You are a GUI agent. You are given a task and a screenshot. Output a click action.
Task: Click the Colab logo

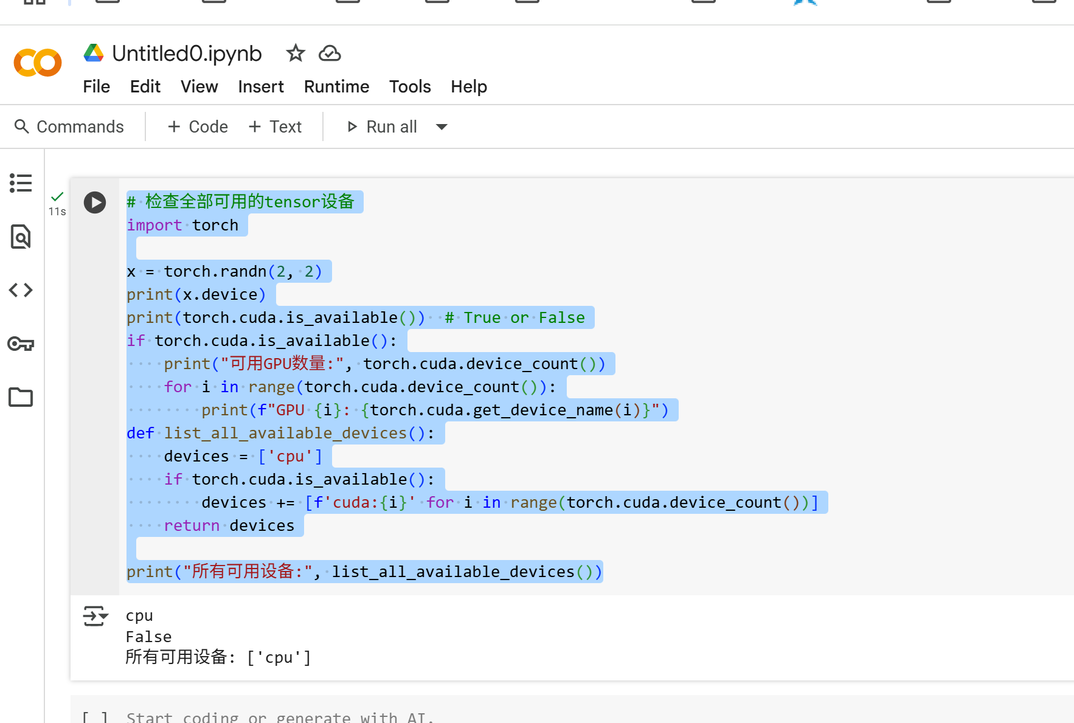38,63
